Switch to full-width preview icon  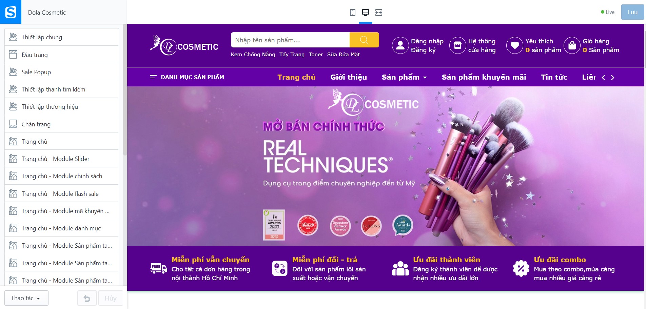coord(379,13)
